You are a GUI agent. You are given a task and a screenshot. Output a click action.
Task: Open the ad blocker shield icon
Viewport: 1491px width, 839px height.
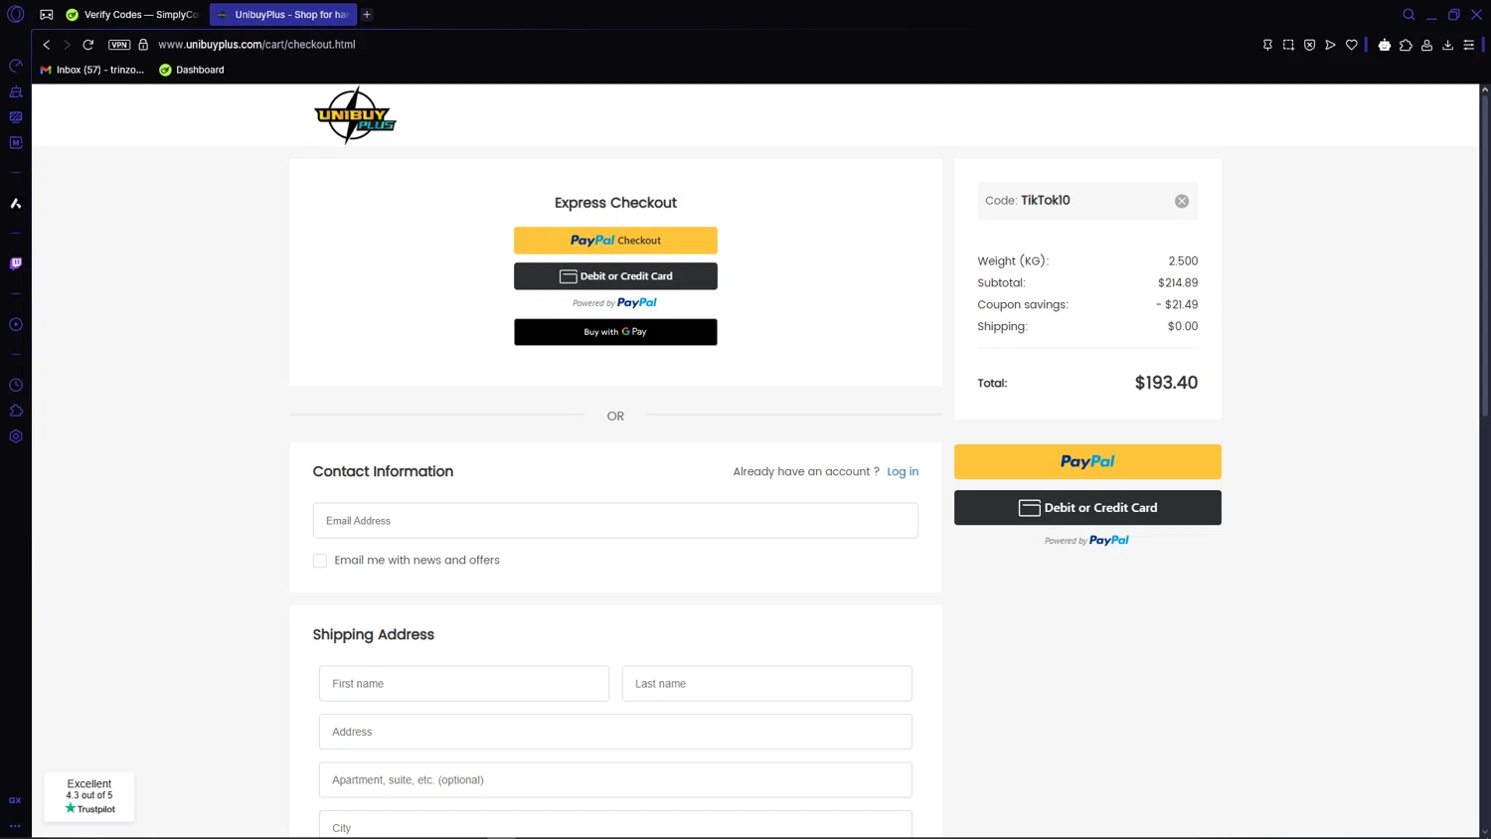click(x=1310, y=45)
